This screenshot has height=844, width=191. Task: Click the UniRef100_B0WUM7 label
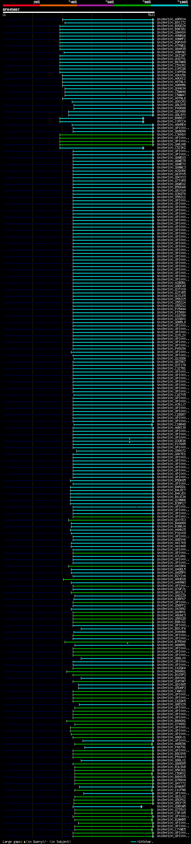coord(171,787)
